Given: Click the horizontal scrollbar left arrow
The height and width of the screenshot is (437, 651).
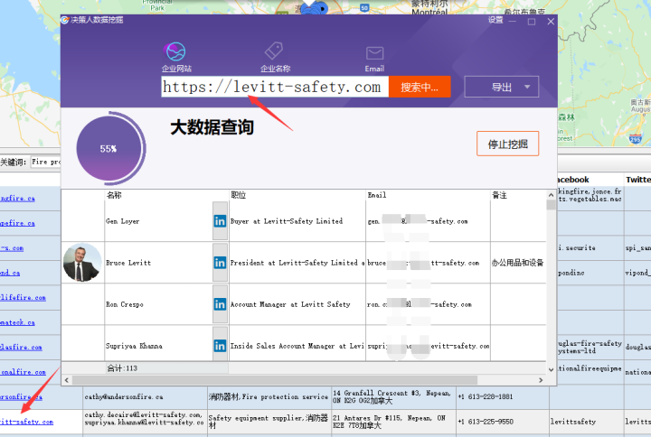Looking at the screenshot, I should tap(67, 380).
